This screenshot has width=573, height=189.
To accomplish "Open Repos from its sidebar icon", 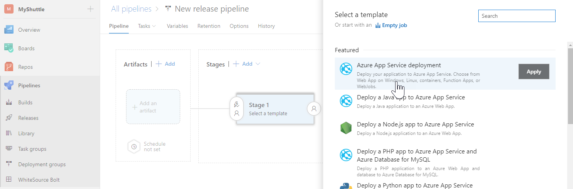I will (x=9, y=67).
